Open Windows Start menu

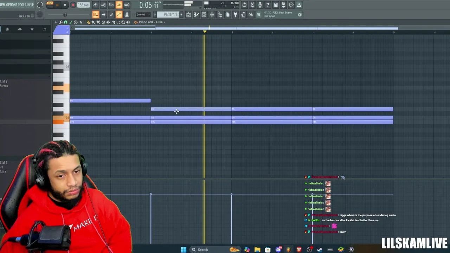(x=184, y=249)
